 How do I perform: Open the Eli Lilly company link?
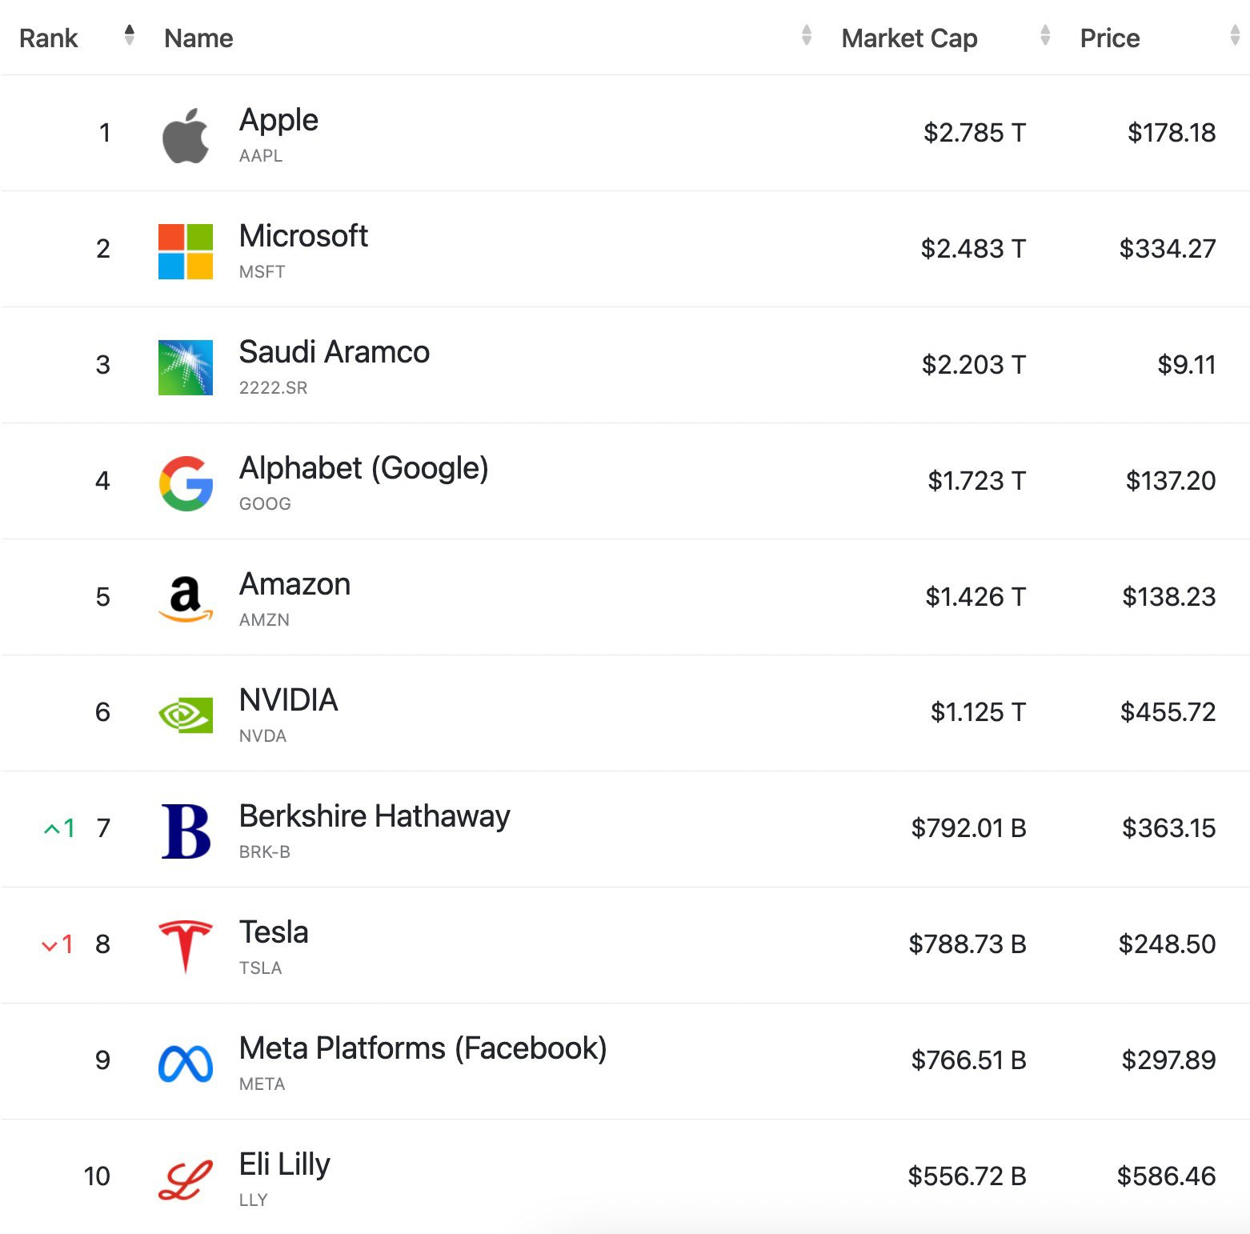coord(285,1165)
